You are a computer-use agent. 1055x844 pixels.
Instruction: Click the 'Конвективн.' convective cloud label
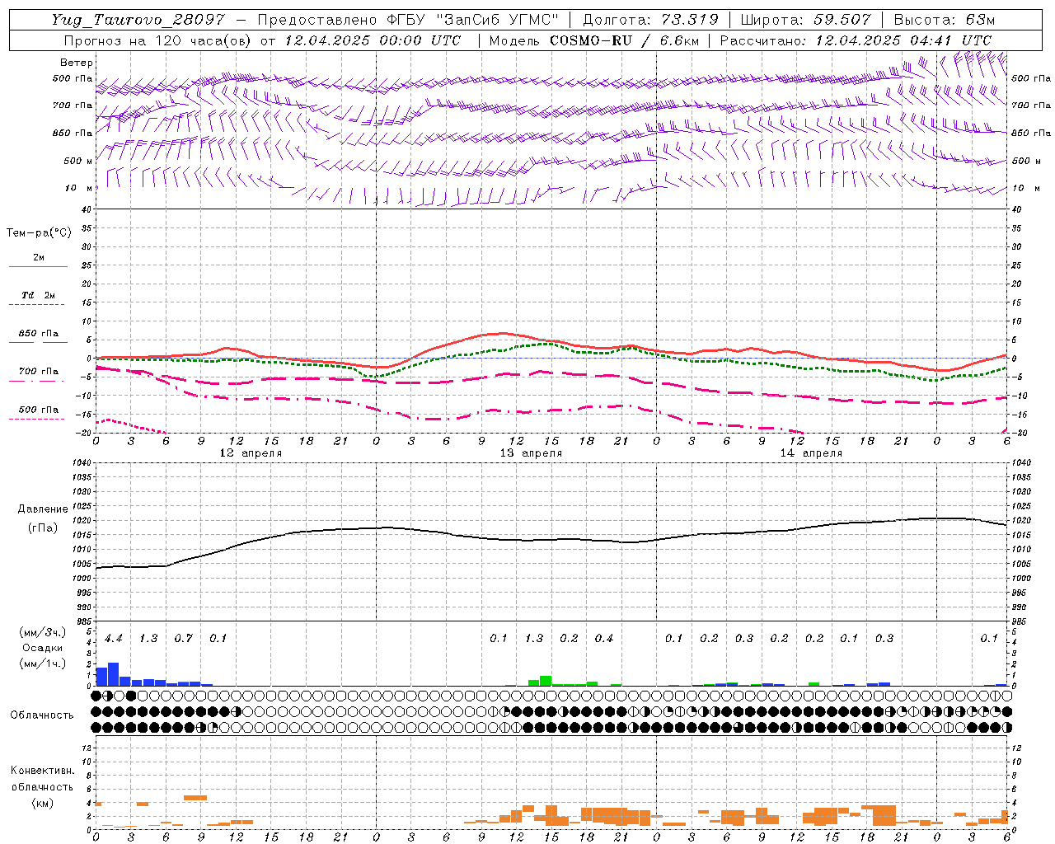pyautogui.click(x=43, y=771)
